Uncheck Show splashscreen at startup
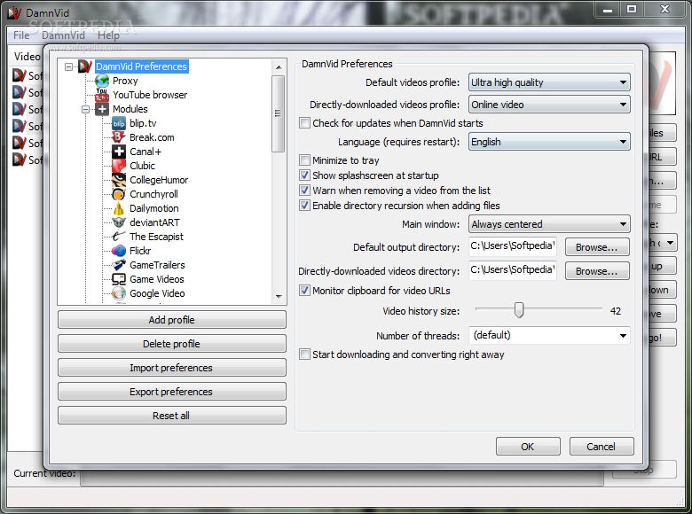The height and width of the screenshot is (514, 692). [304, 175]
